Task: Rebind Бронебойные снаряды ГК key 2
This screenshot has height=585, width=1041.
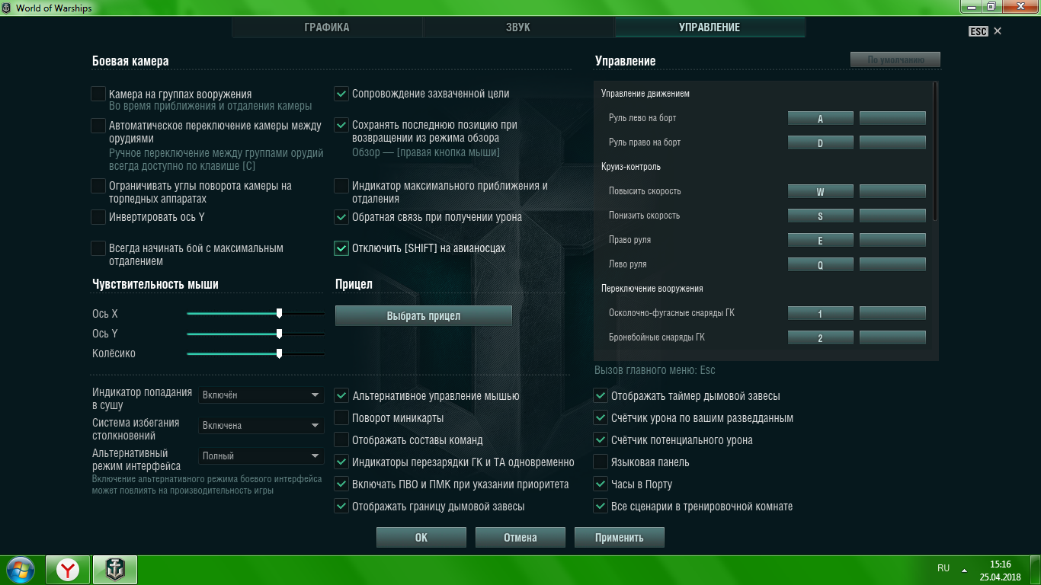Action: [x=820, y=338]
